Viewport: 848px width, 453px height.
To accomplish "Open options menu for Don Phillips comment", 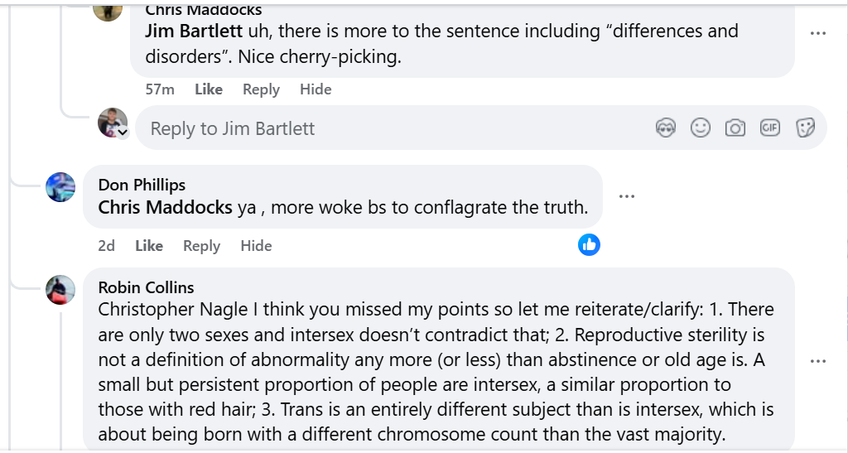I will coord(627,196).
